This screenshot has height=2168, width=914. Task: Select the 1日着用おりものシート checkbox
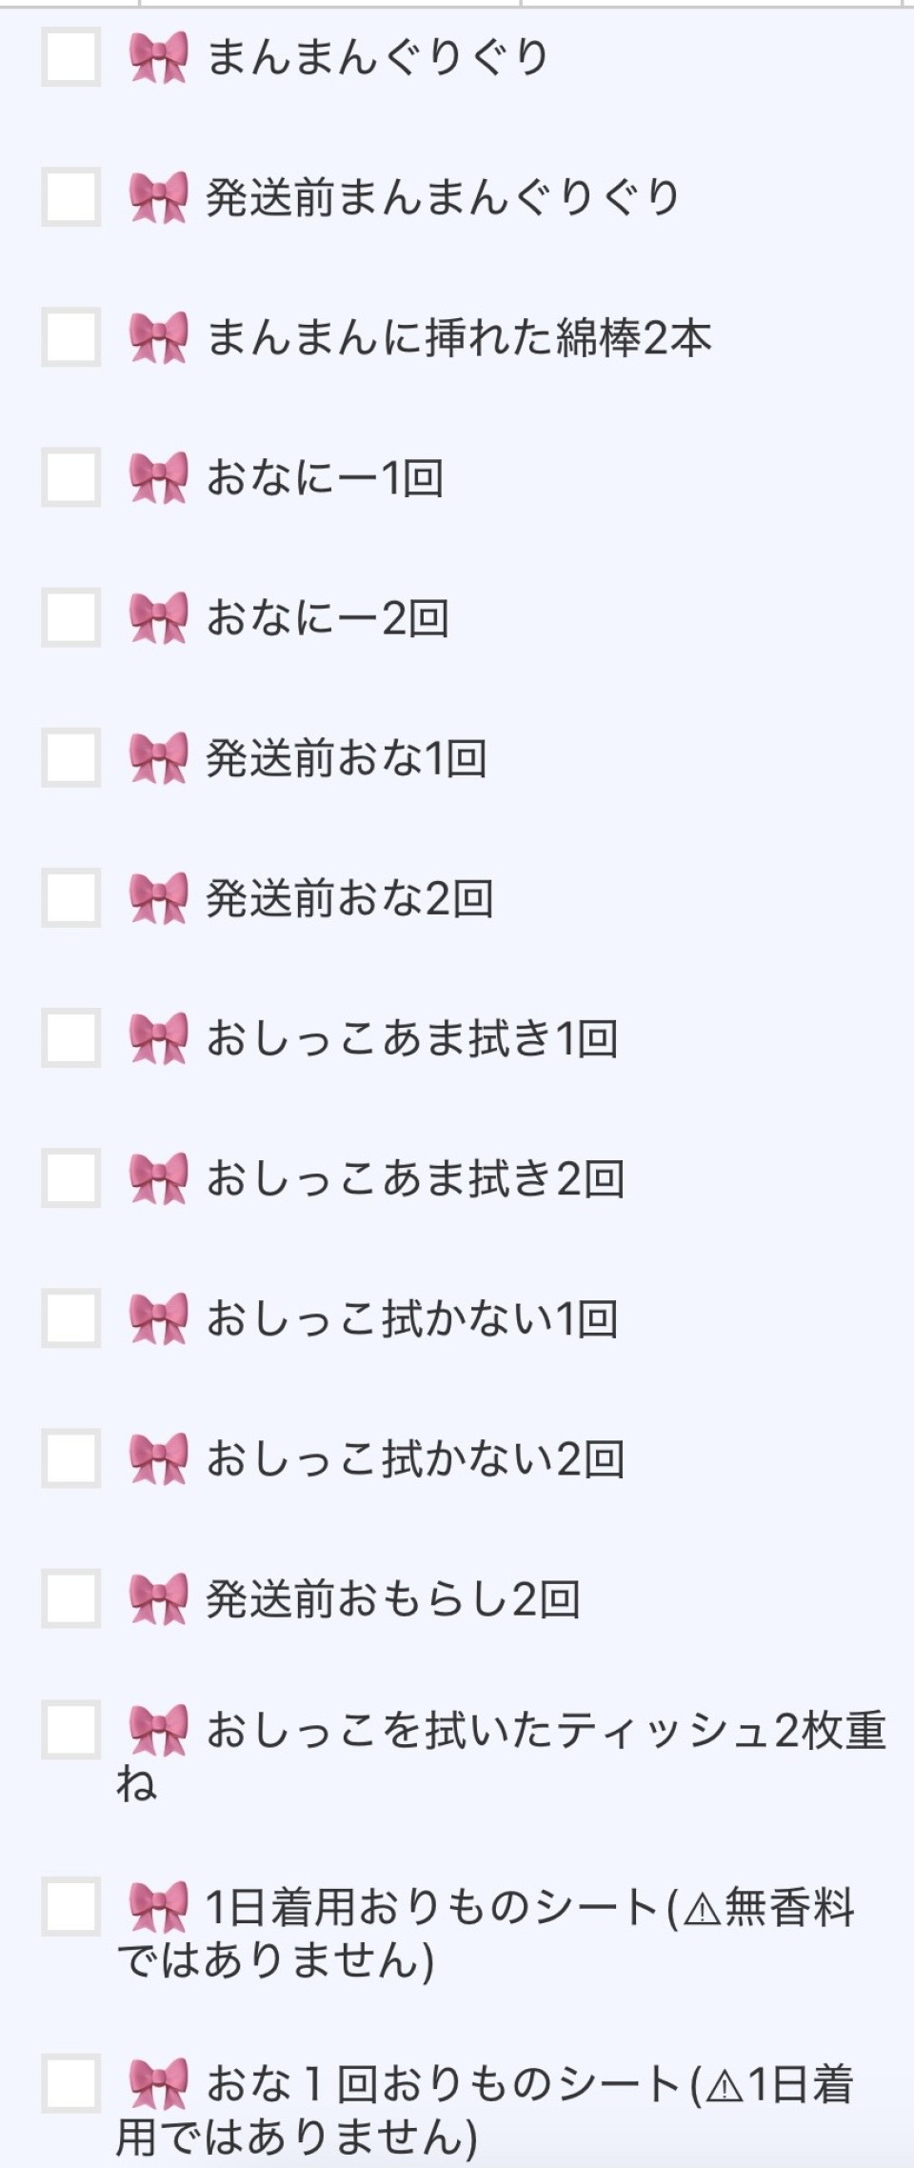[71, 1908]
